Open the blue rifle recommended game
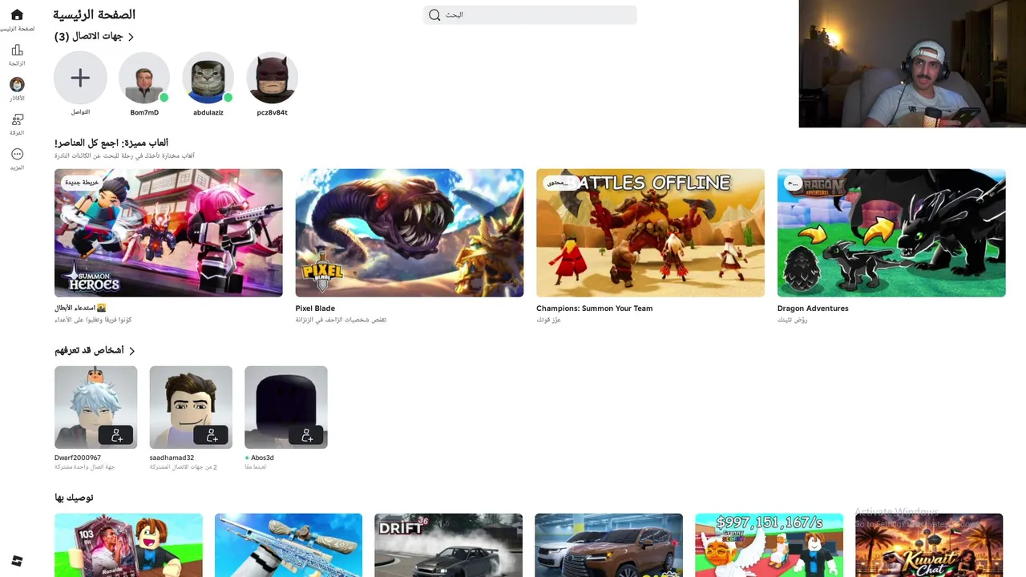This screenshot has width=1026, height=577. (x=289, y=545)
